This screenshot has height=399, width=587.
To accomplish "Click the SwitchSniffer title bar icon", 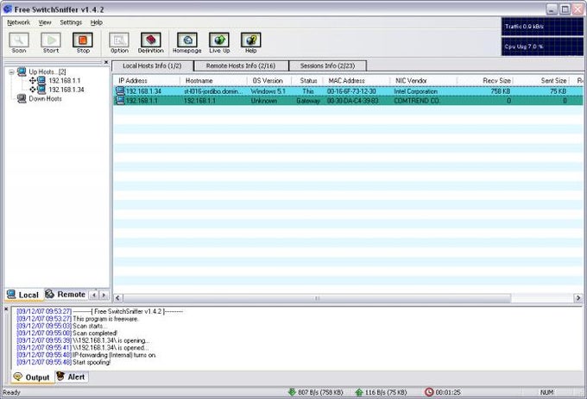I will [x=7, y=9].
